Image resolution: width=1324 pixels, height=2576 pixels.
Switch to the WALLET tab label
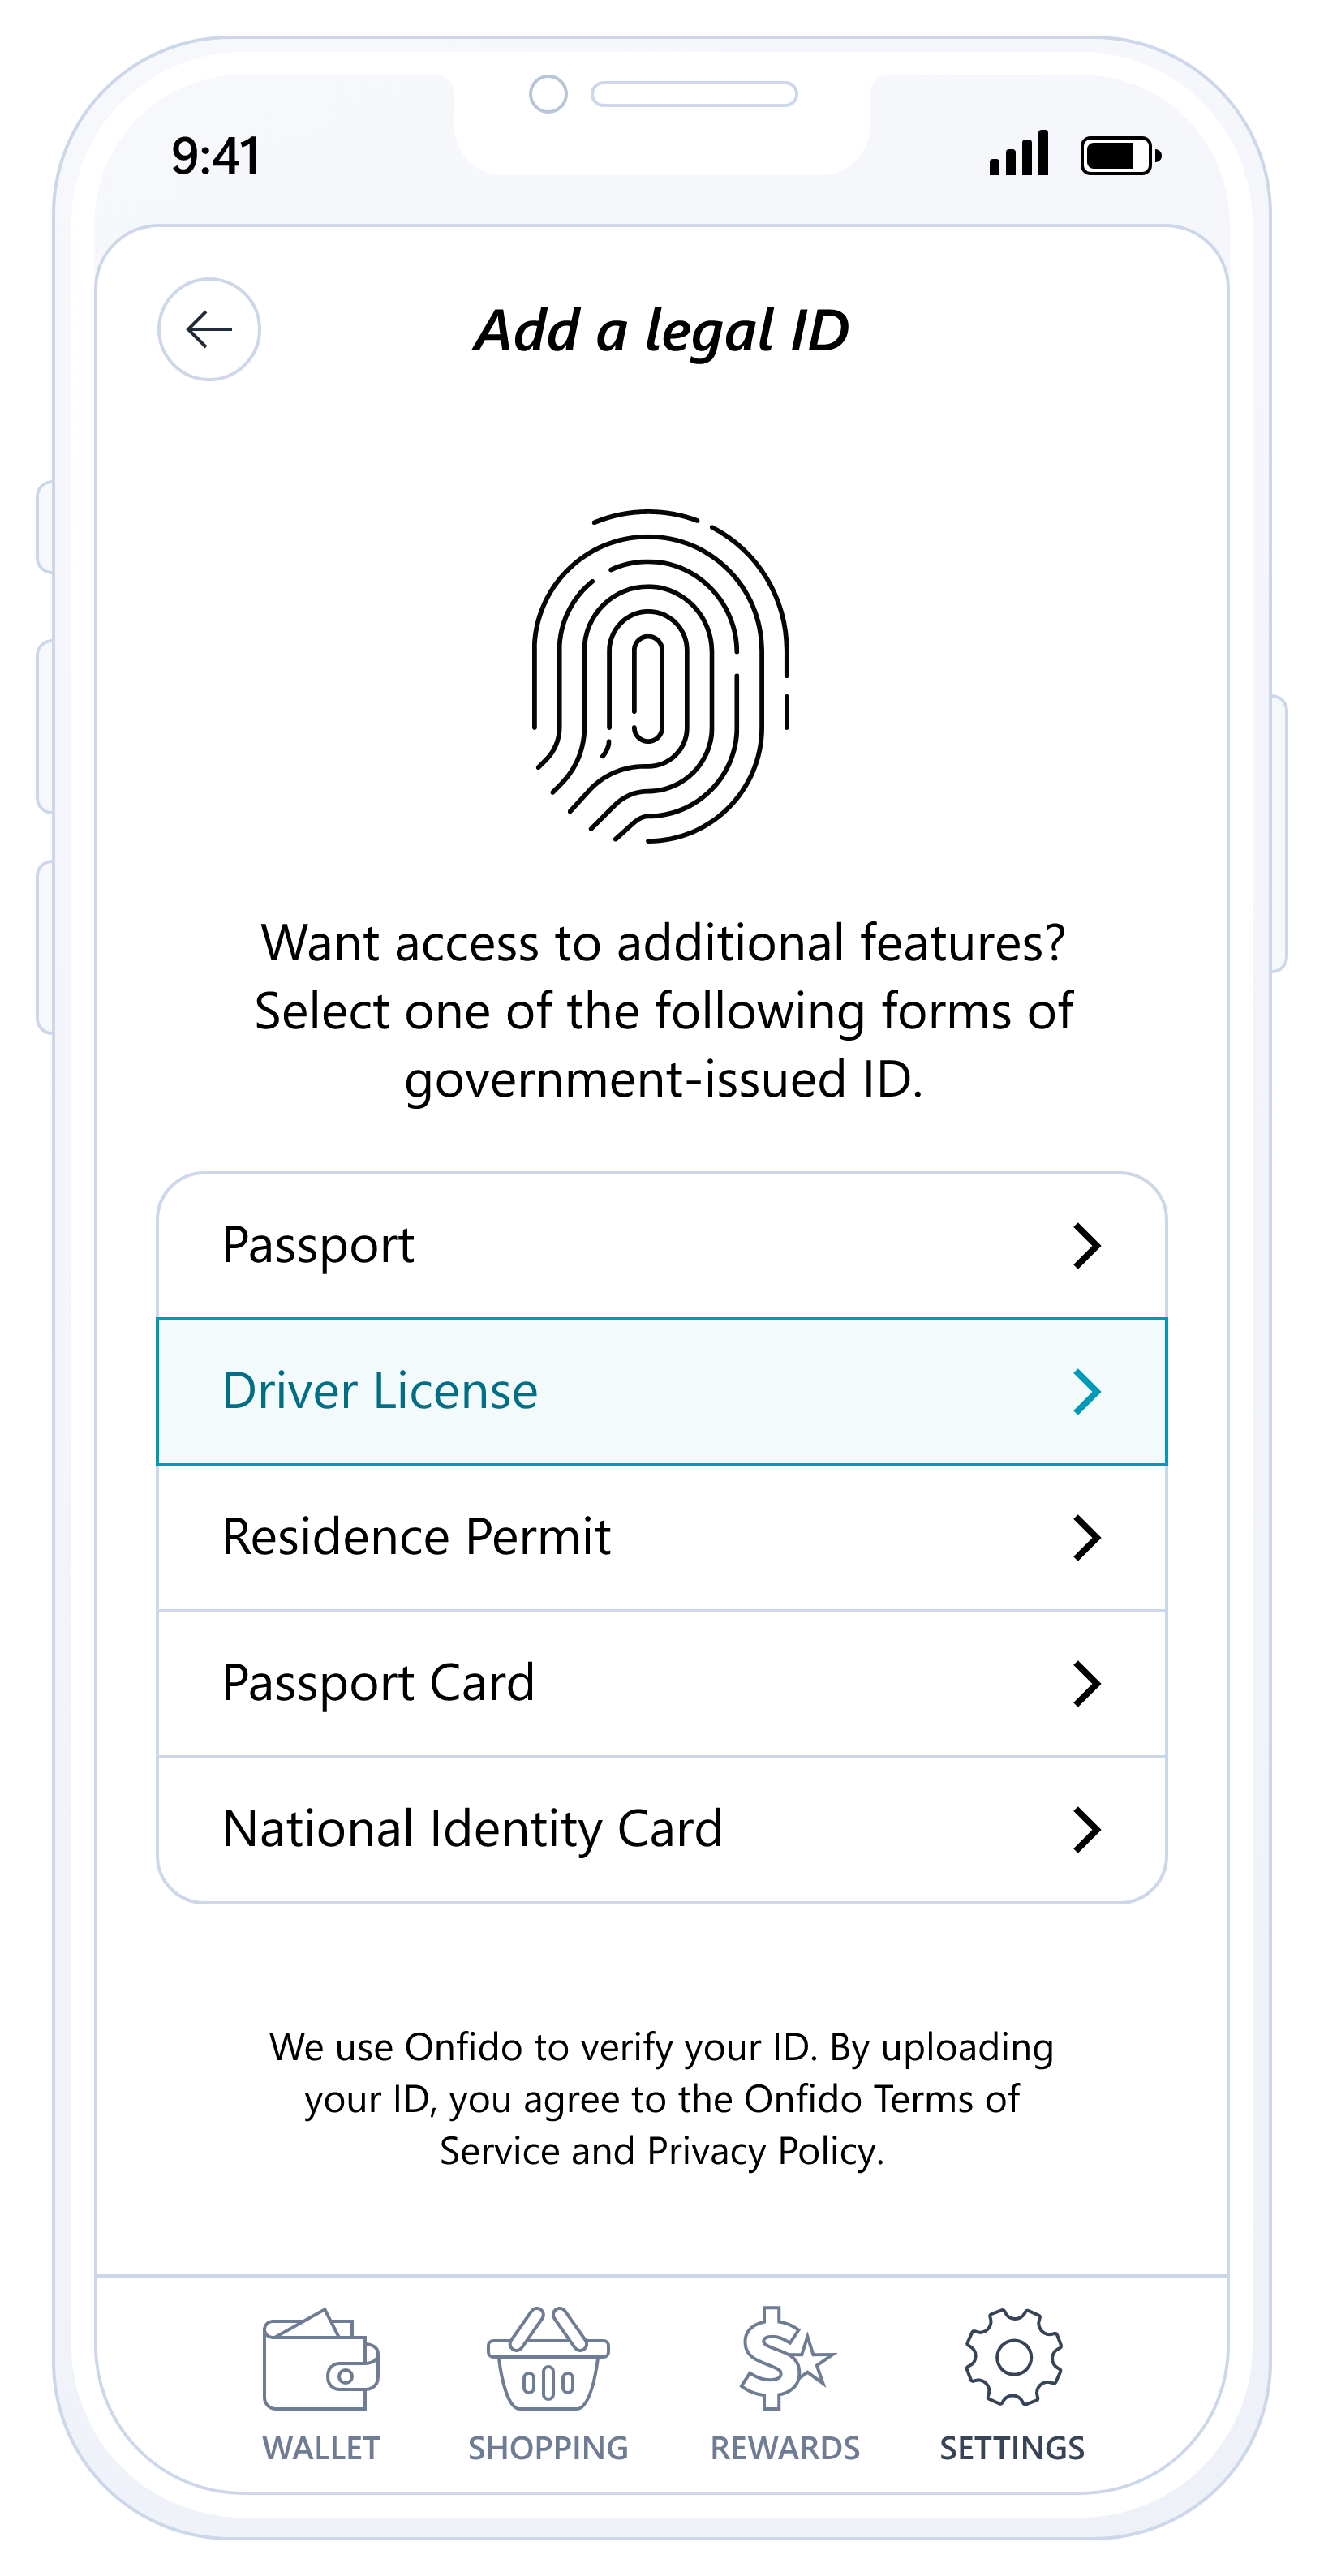(321, 2448)
